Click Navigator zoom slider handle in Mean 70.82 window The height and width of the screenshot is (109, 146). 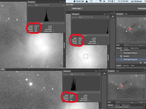132,102
